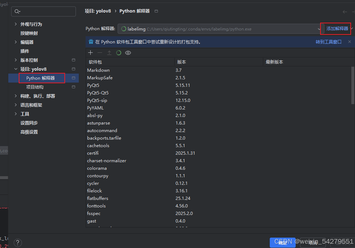Go back using the left arrow icon
Screen dimensions: 355x248
coord(345,12)
